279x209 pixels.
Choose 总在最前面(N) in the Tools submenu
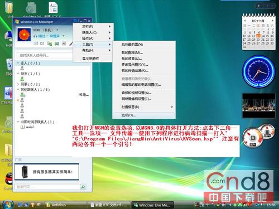[x=144, y=45]
